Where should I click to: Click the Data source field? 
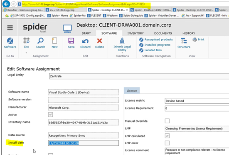coord(84,135)
